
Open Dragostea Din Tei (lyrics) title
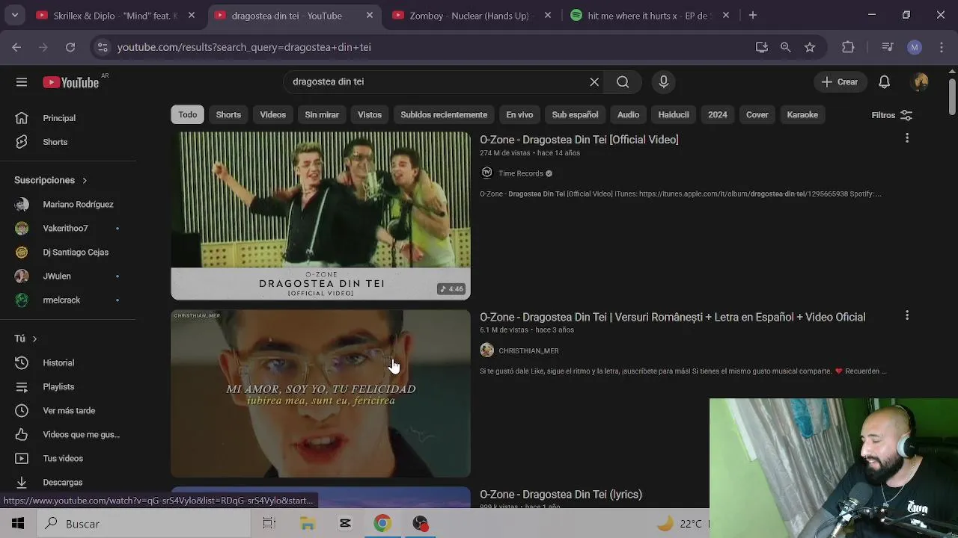pos(561,494)
